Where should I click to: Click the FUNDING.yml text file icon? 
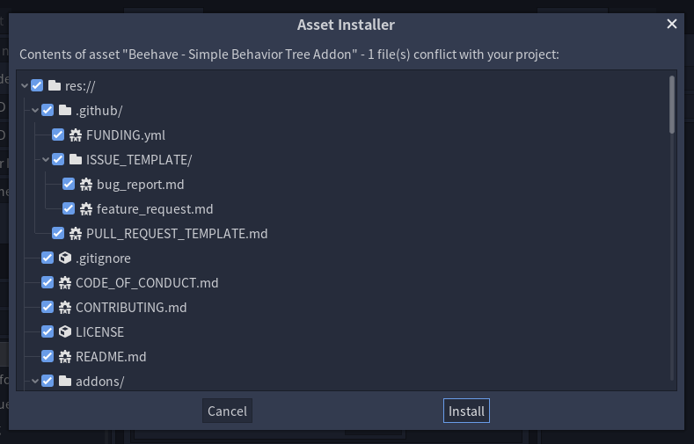click(76, 135)
